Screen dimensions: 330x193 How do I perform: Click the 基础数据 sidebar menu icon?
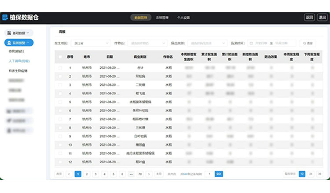coord(9,33)
